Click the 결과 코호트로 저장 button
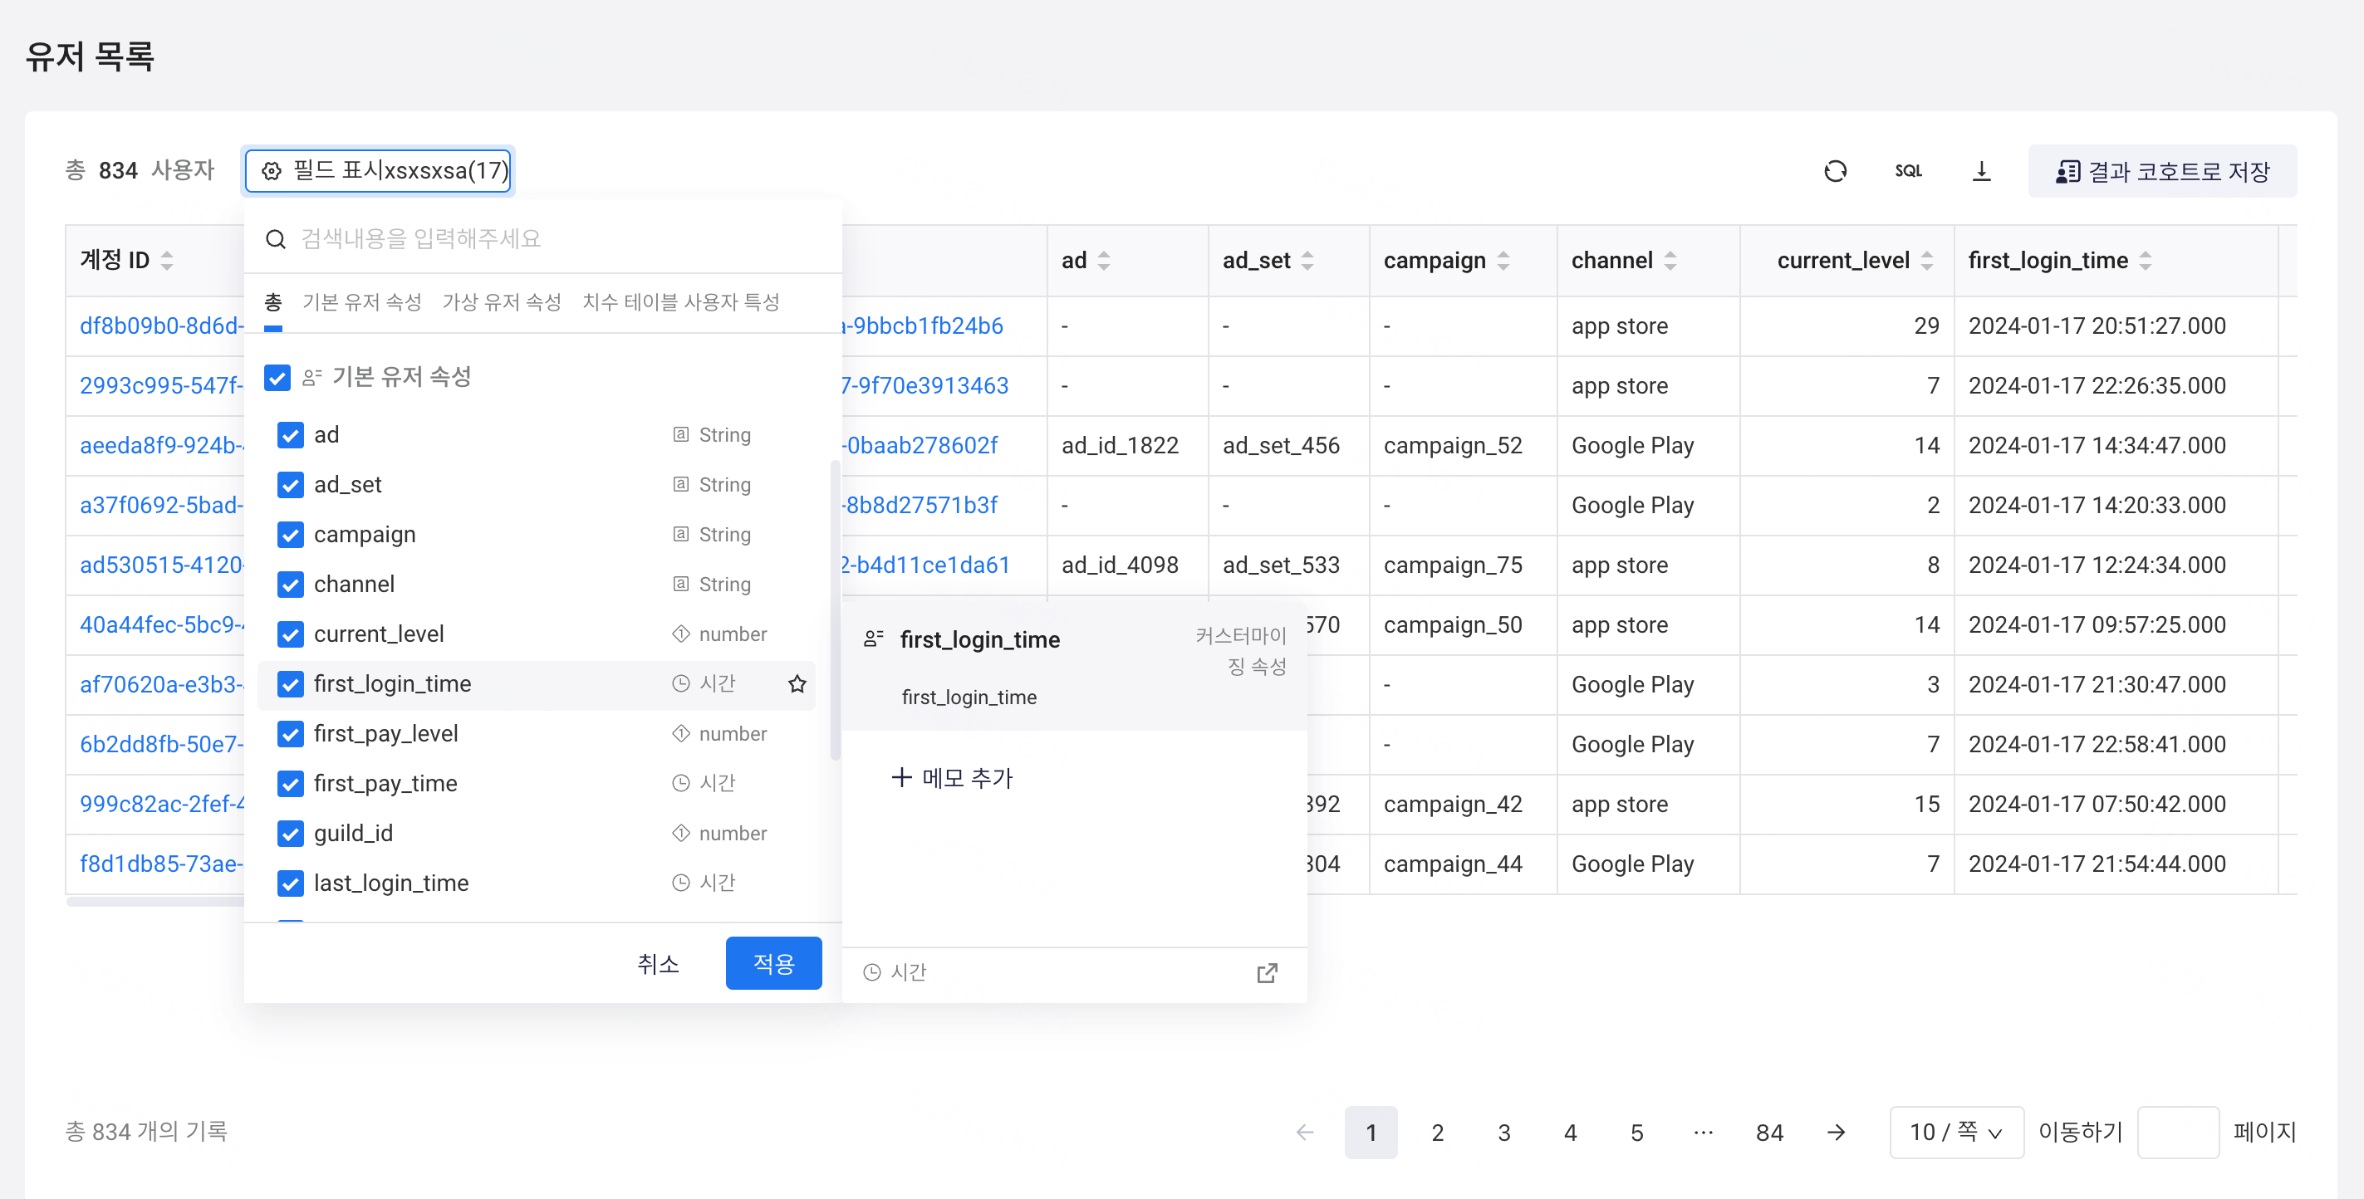This screenshot has height=1199, width=2364. (x=2162, y=170)
